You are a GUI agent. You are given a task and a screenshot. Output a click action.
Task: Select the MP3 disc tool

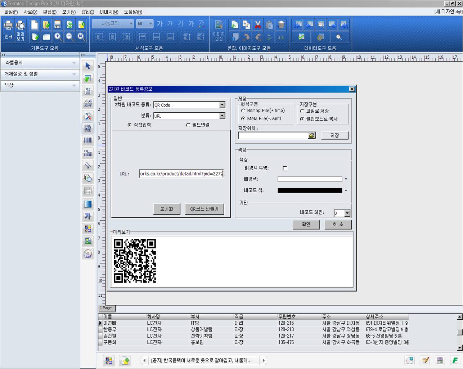pyautogui.click(x=88, y=254)
